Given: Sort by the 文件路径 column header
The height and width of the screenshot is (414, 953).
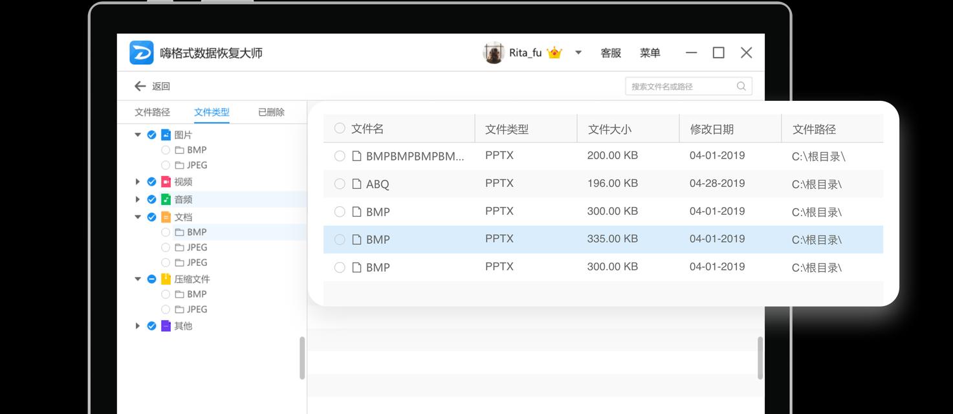Looking at the screenshot, I should point(814,129).
